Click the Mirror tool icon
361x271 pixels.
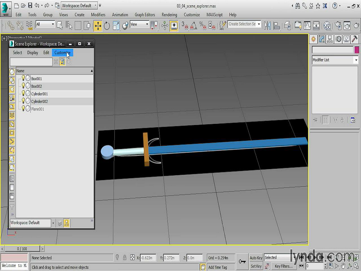pos(267,25)
